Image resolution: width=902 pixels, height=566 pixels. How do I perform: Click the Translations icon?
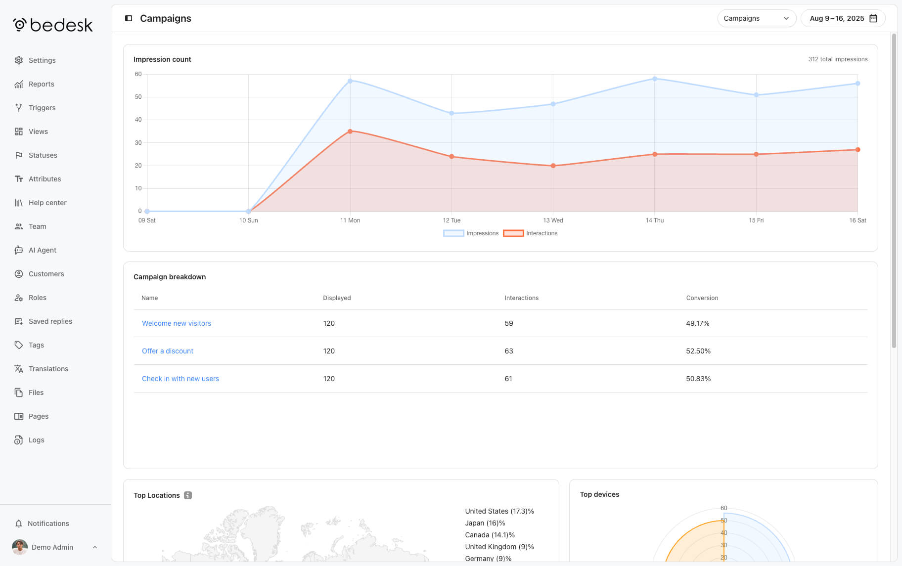click(19, 369)
